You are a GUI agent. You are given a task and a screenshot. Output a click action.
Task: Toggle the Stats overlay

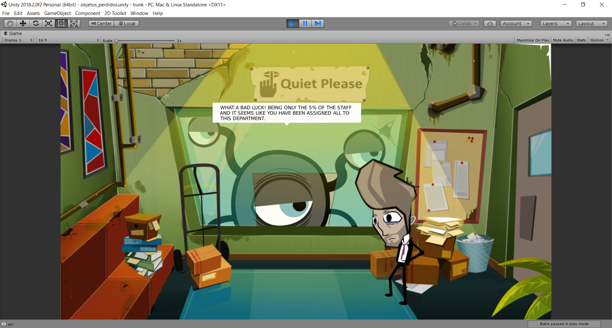[x=581, y=40]
